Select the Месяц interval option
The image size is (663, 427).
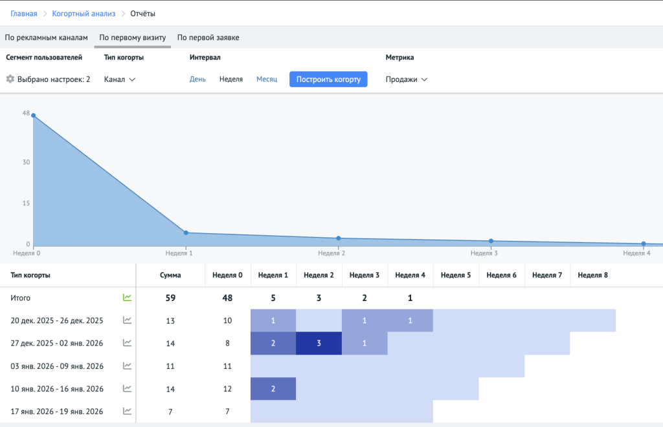pyautogui.click(x=267, y=79)
